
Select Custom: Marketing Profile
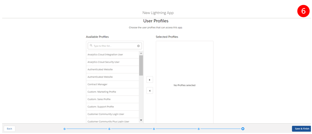point(113,92)
